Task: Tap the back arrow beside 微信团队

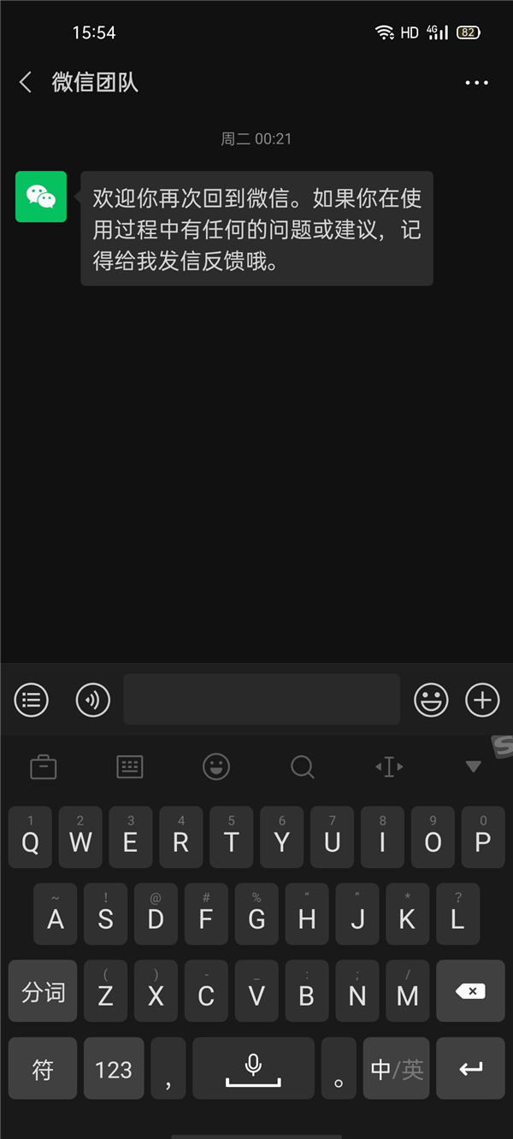Action: (x=26, y=83)
